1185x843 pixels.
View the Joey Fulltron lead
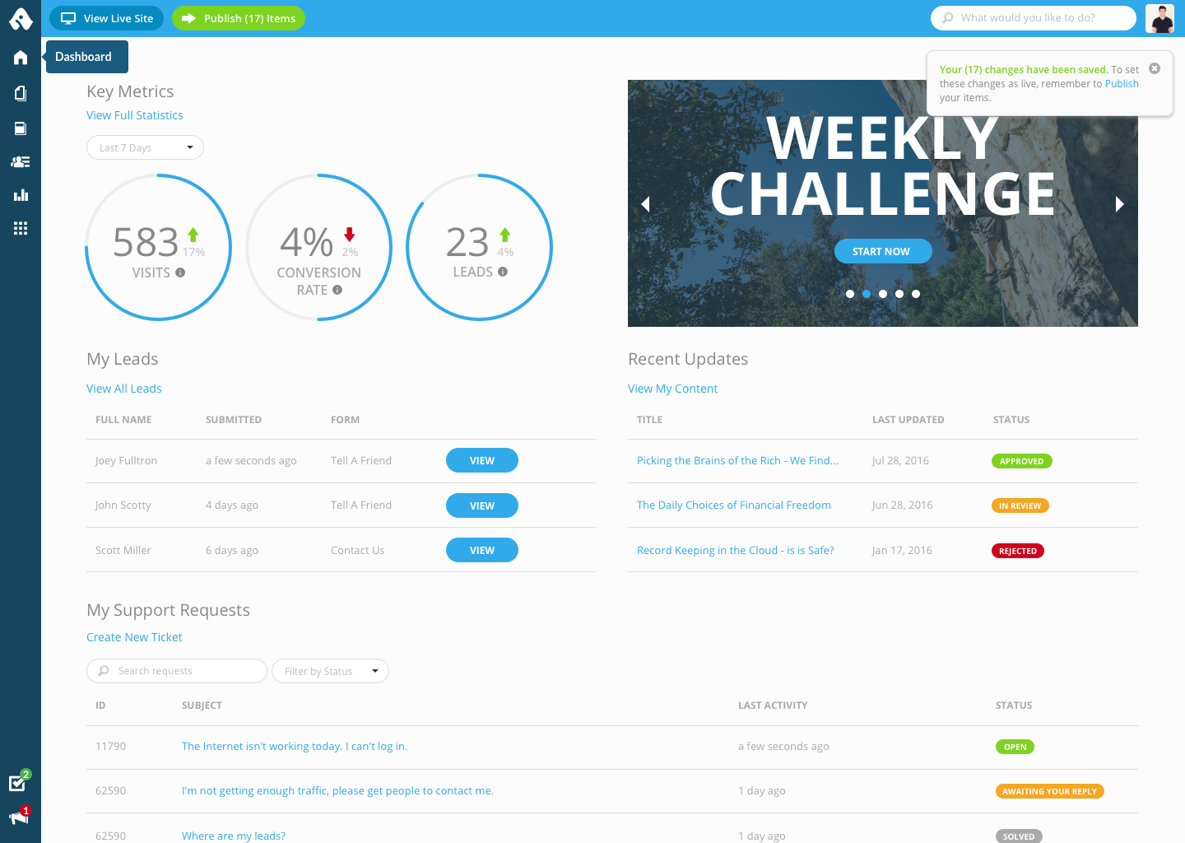(482, 460)
